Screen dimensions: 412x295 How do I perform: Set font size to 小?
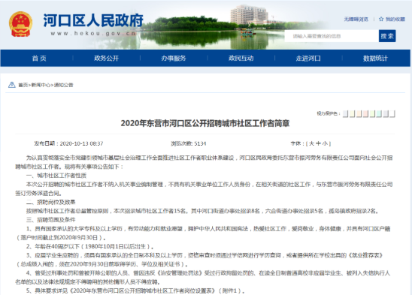325,143
